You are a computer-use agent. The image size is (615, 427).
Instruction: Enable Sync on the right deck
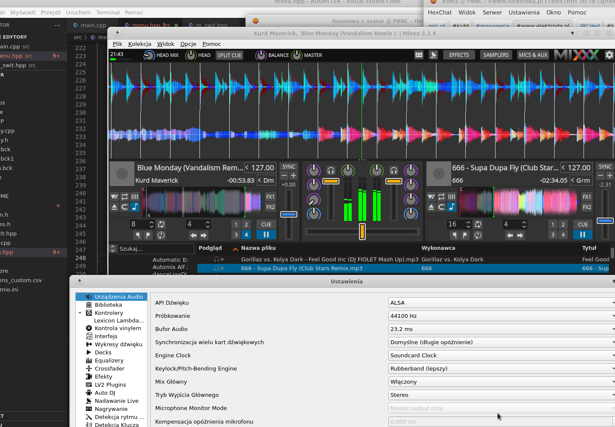pyautogui.click(x=605, y=167)
